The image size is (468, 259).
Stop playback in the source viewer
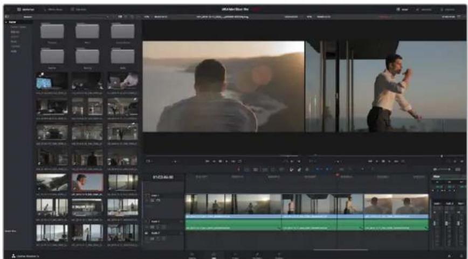[221, 161]
